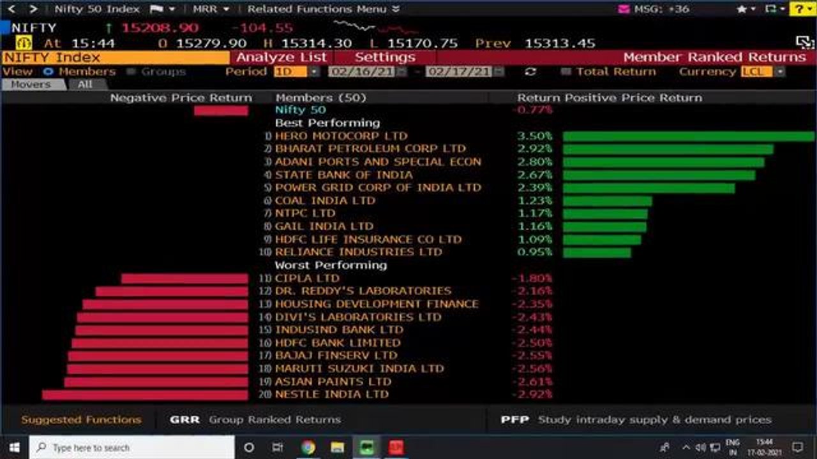Click the Members (50) column header

coord(320,98)
